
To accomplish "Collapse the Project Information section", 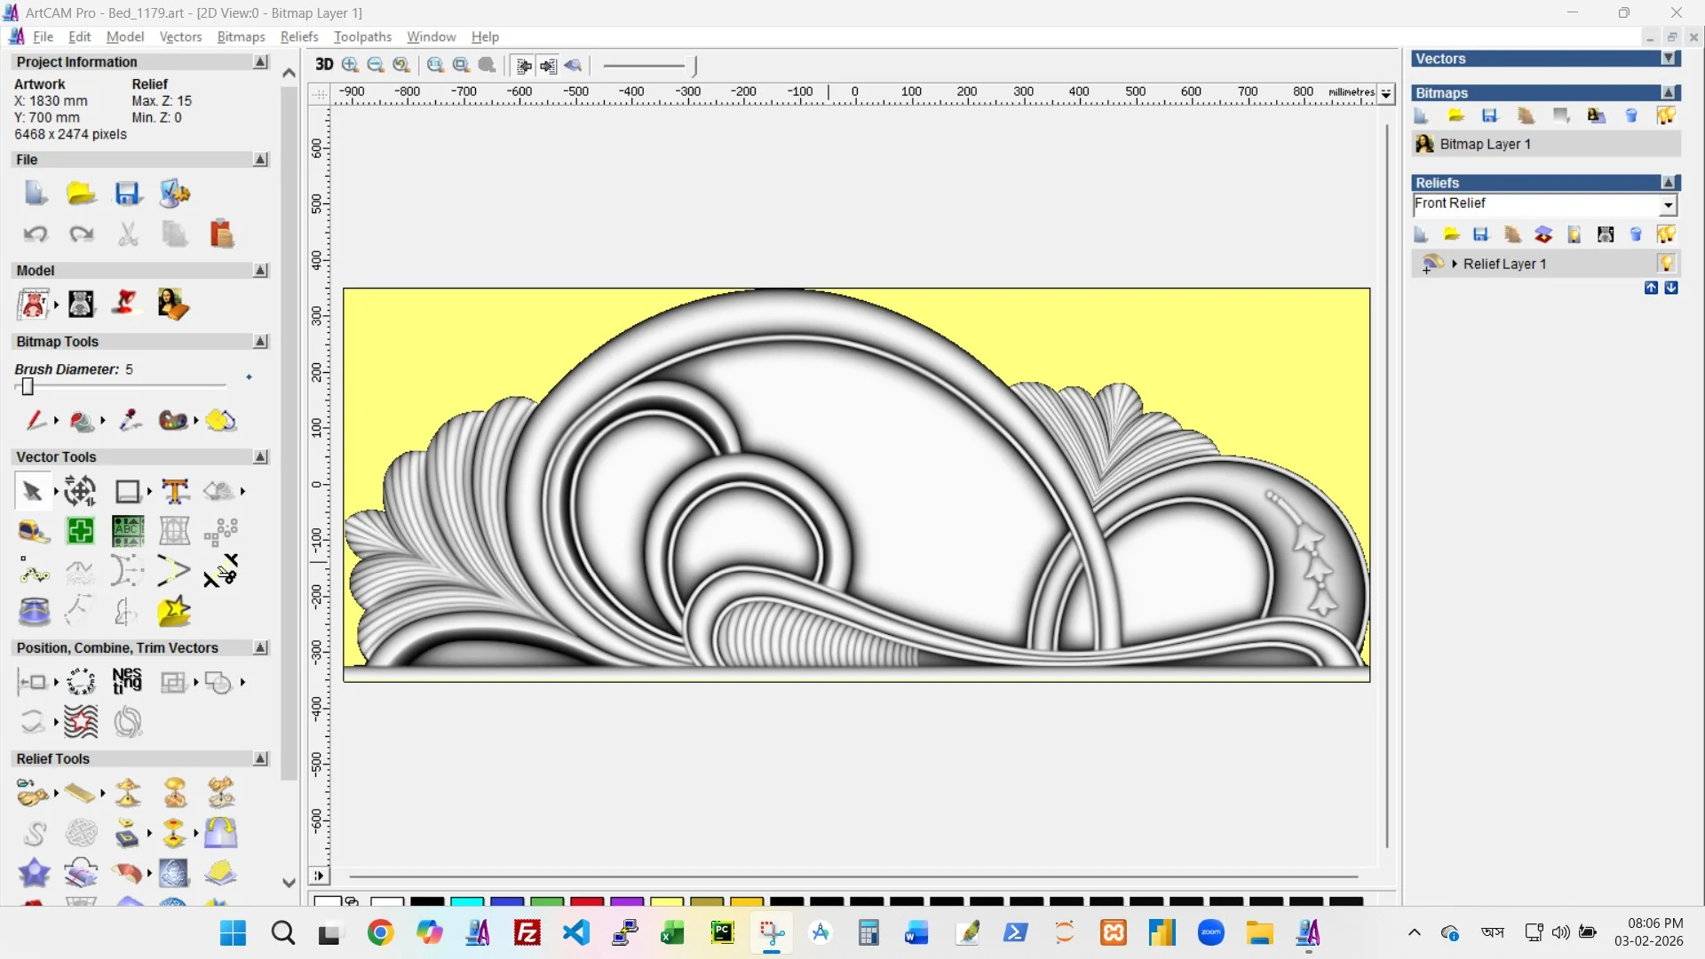I will pos(260,62).
